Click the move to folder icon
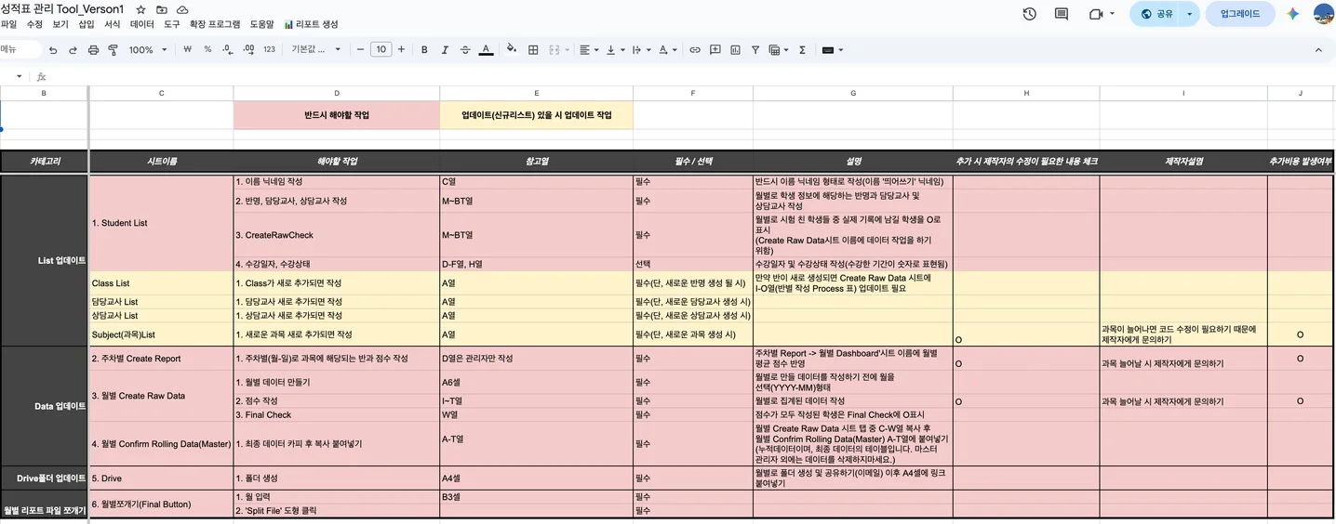 tap(162, 8)
